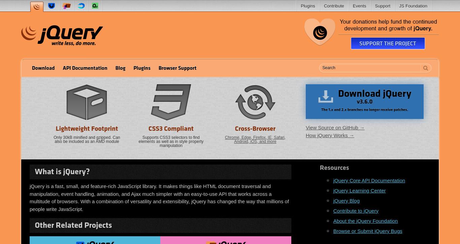This screenshot has width=460, height=244.
Task: Select the jQuery icon tab in top bar
Action: [x=37, y=6]
